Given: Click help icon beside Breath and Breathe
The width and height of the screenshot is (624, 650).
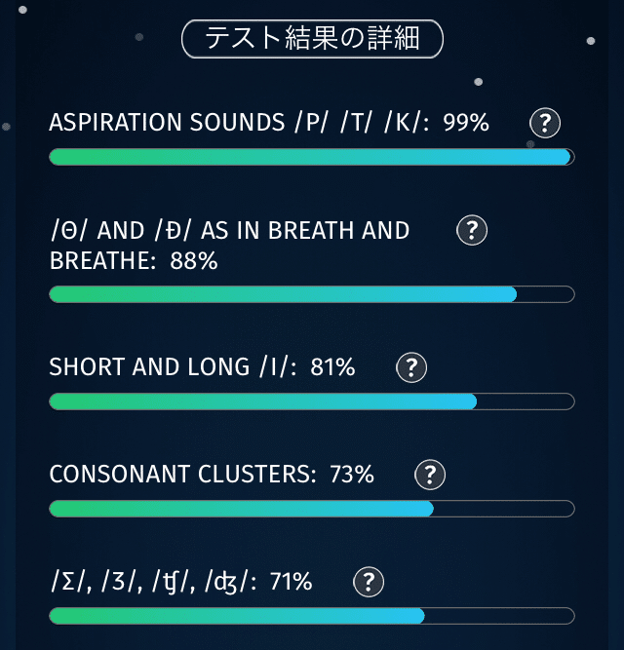Looking at the screenshot, I should point(472,231).
